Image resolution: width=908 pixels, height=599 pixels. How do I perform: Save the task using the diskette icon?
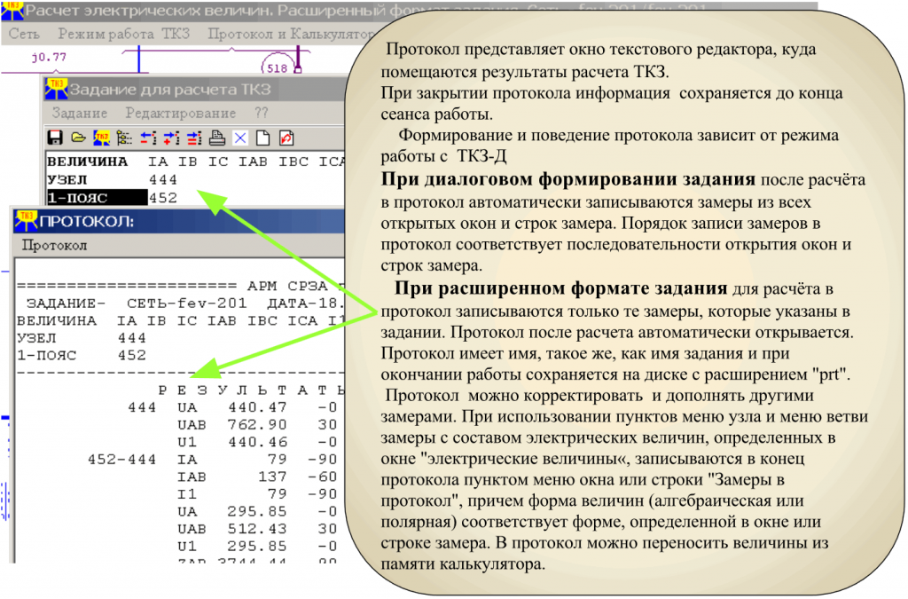tap(54, 138)
